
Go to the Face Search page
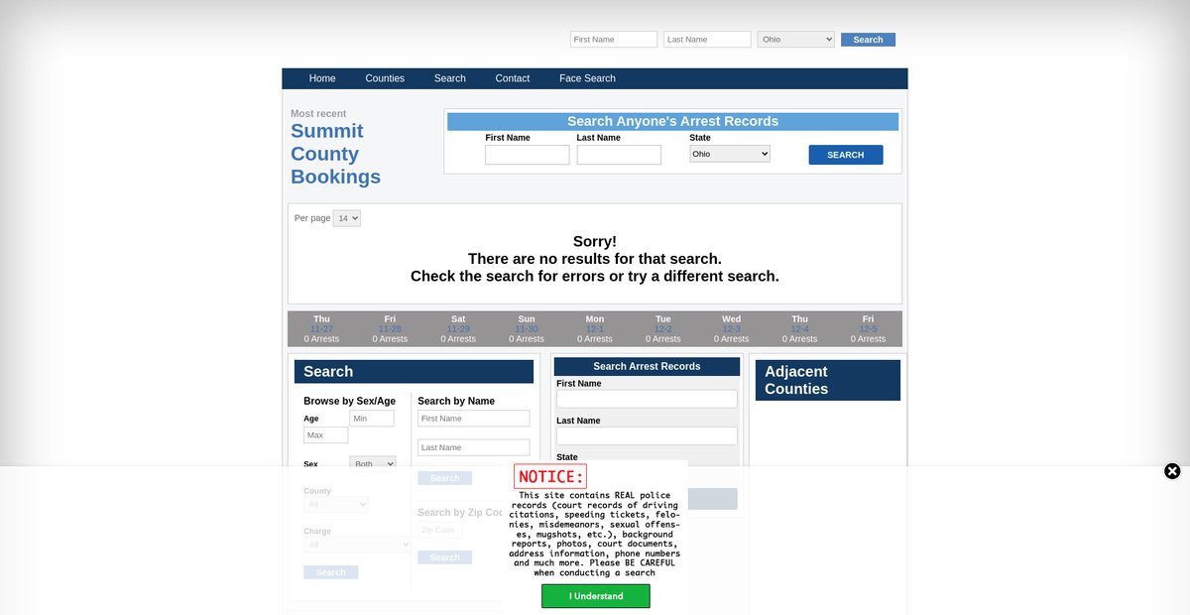(587, 78)
